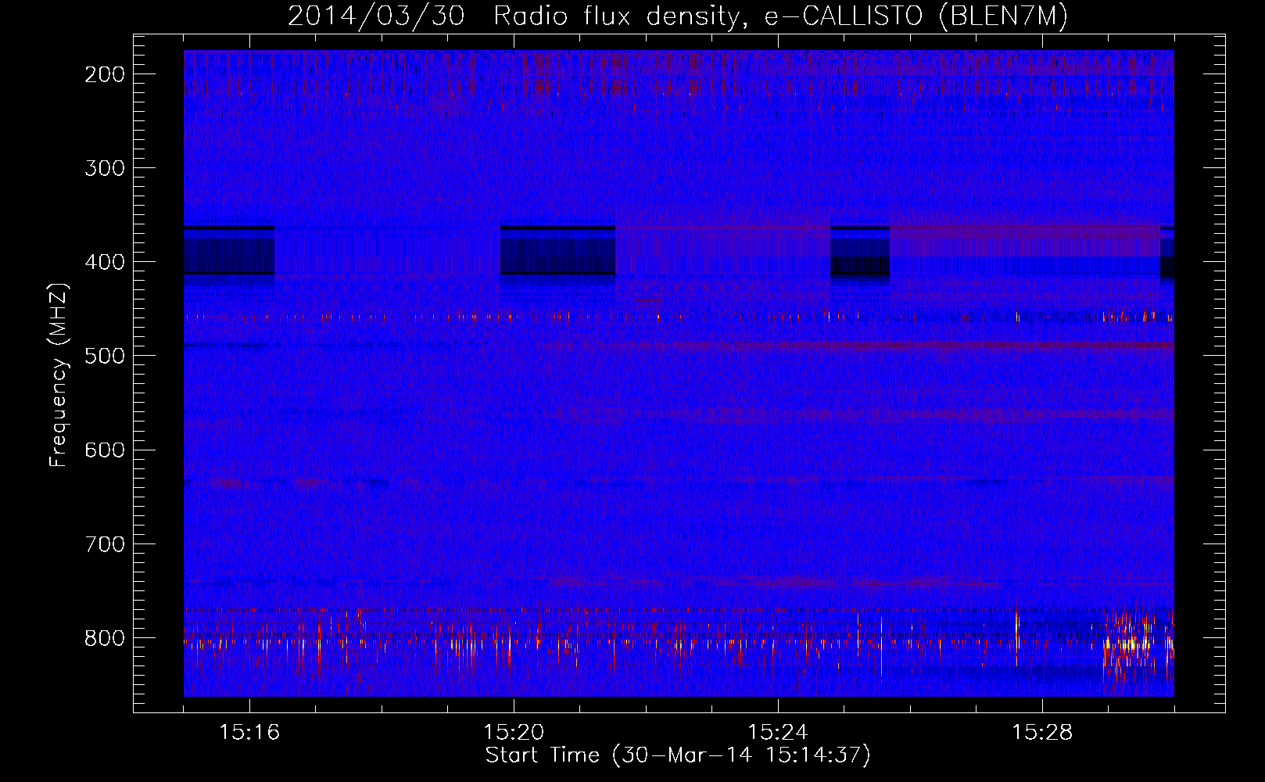Click the 15:16 time tick label

pos(249,733)
